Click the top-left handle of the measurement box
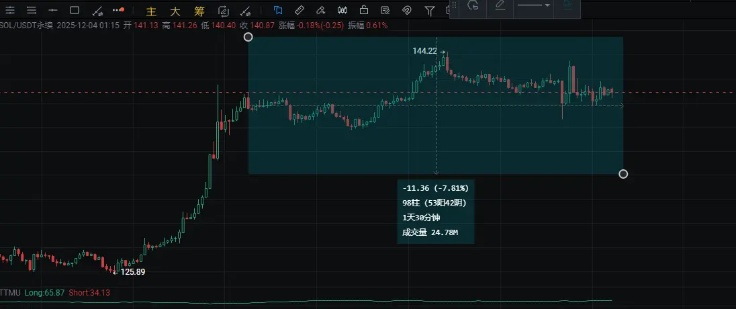 click(x=248, y=37)
